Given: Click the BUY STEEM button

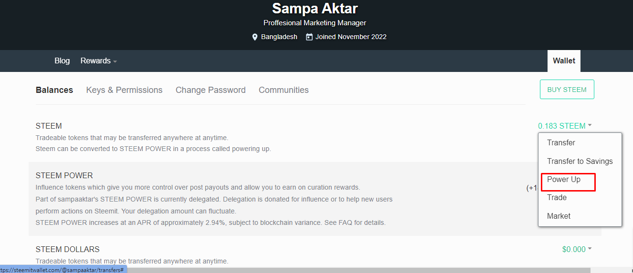Looking at the screenshot, I should click(x=567, y=90).
